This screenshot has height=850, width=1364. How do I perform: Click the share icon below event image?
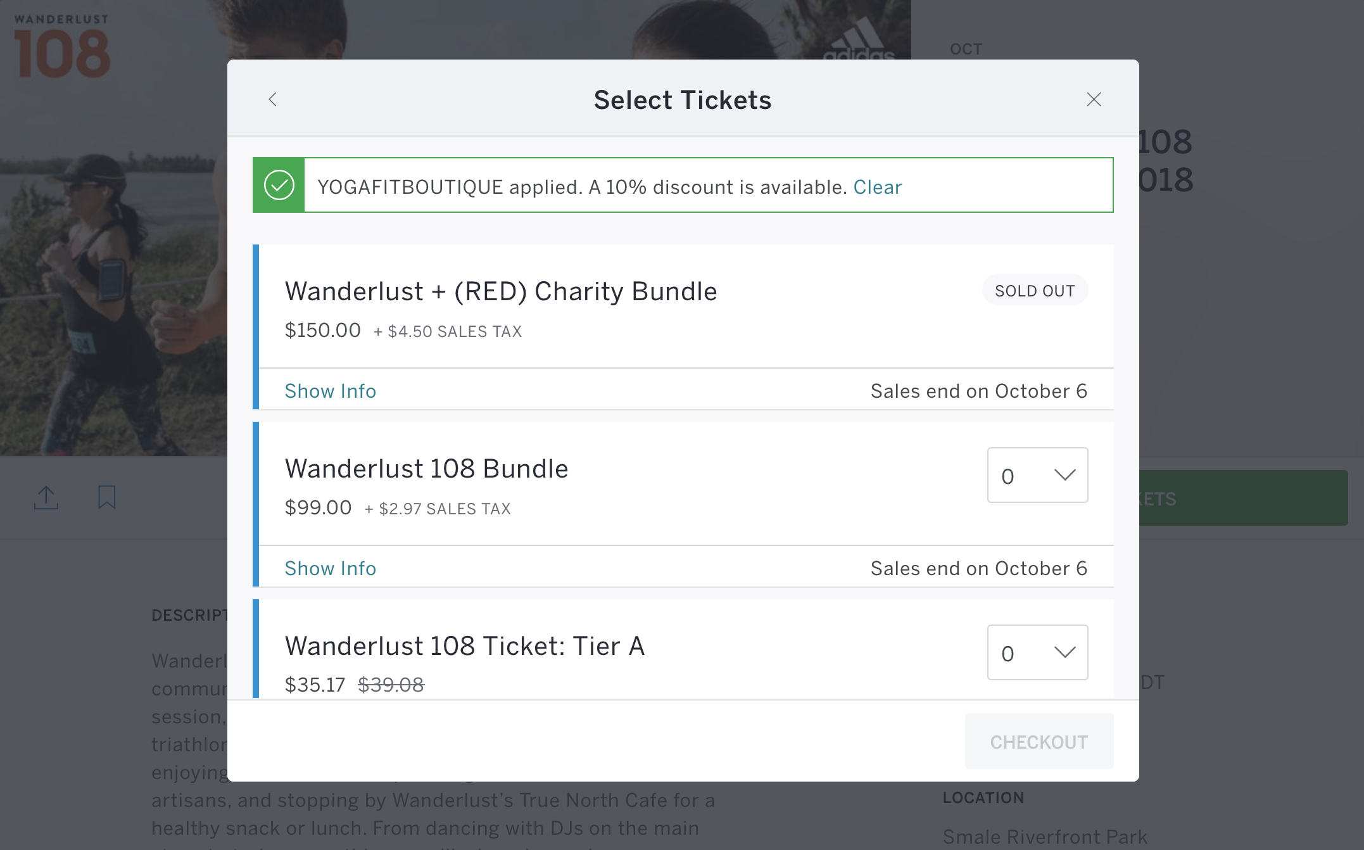tap(46, 498)
